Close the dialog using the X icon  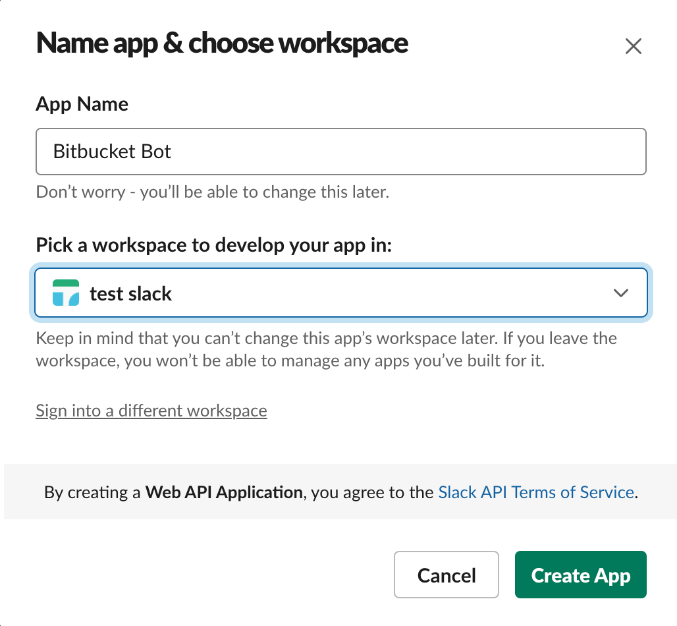coord(633,46)
